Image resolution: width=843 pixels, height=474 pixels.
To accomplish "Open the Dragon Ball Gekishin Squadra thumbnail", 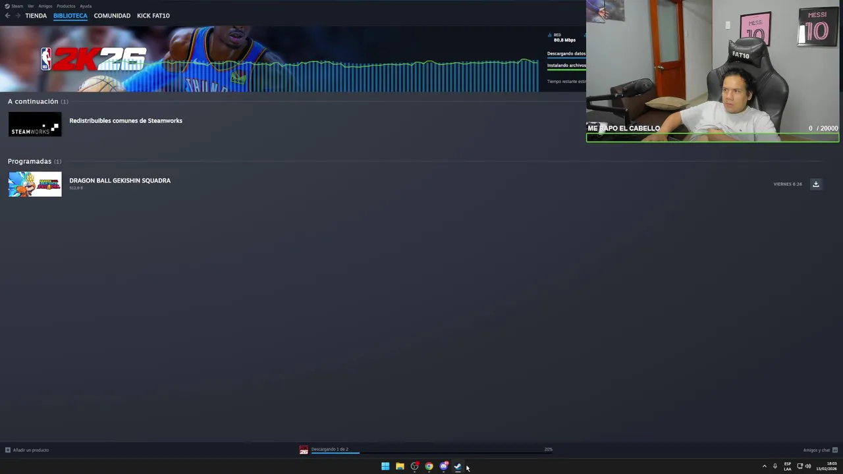I will click(x=35, y=184).
